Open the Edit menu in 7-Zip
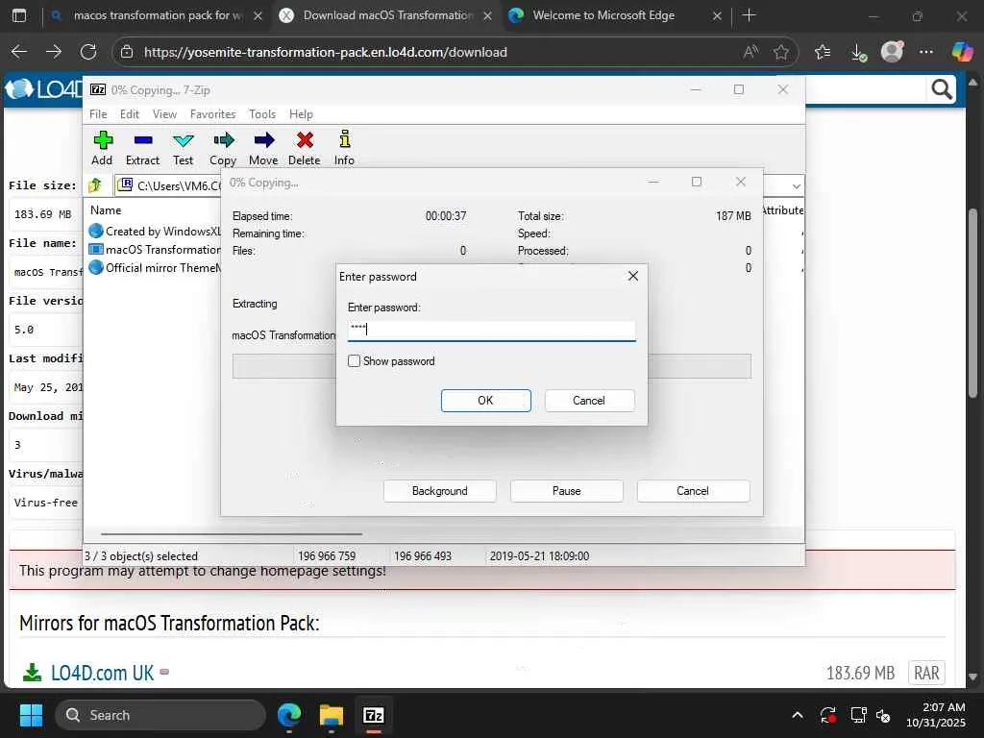Screen dimensions: 984x738 pyautogui.click(x=130, y=114)
